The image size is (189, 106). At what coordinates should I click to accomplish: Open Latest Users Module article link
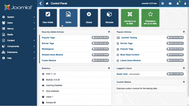pos(130,60)
